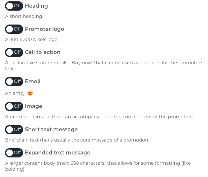Click the Short text message label
Screen dimensions: 208x177
pyautogui.click(x=51, y=130)
